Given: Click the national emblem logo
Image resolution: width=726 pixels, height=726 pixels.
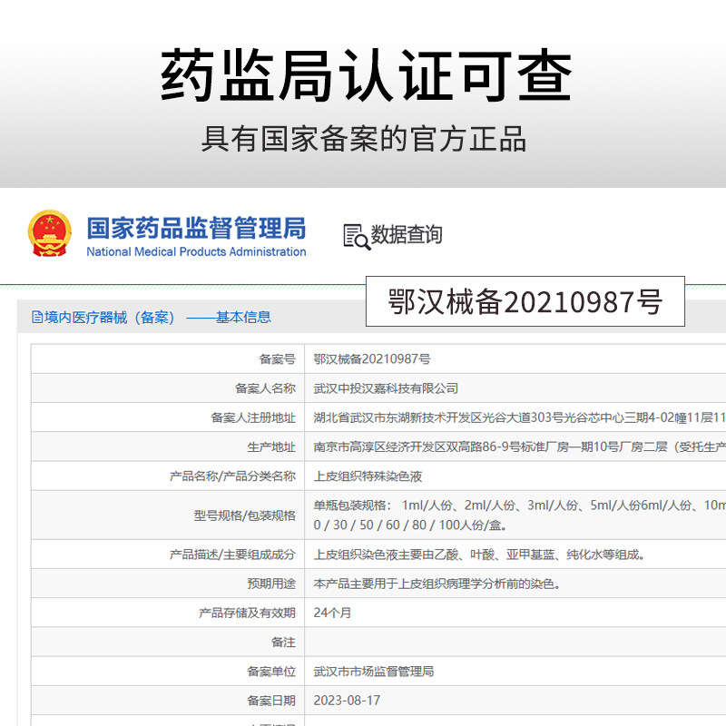Looking at the screenshot, I should (50, 234).
